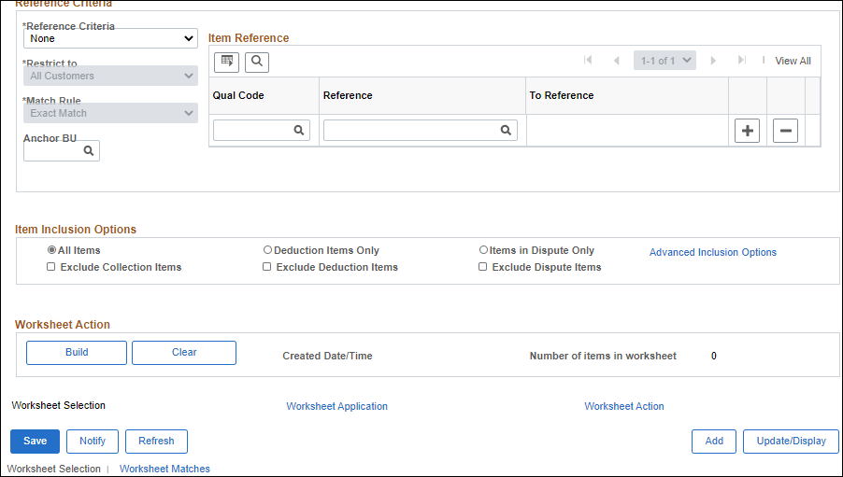Click the Build worksheet button
This screenshot has height=477, width=843.
(x=77, y=353)
